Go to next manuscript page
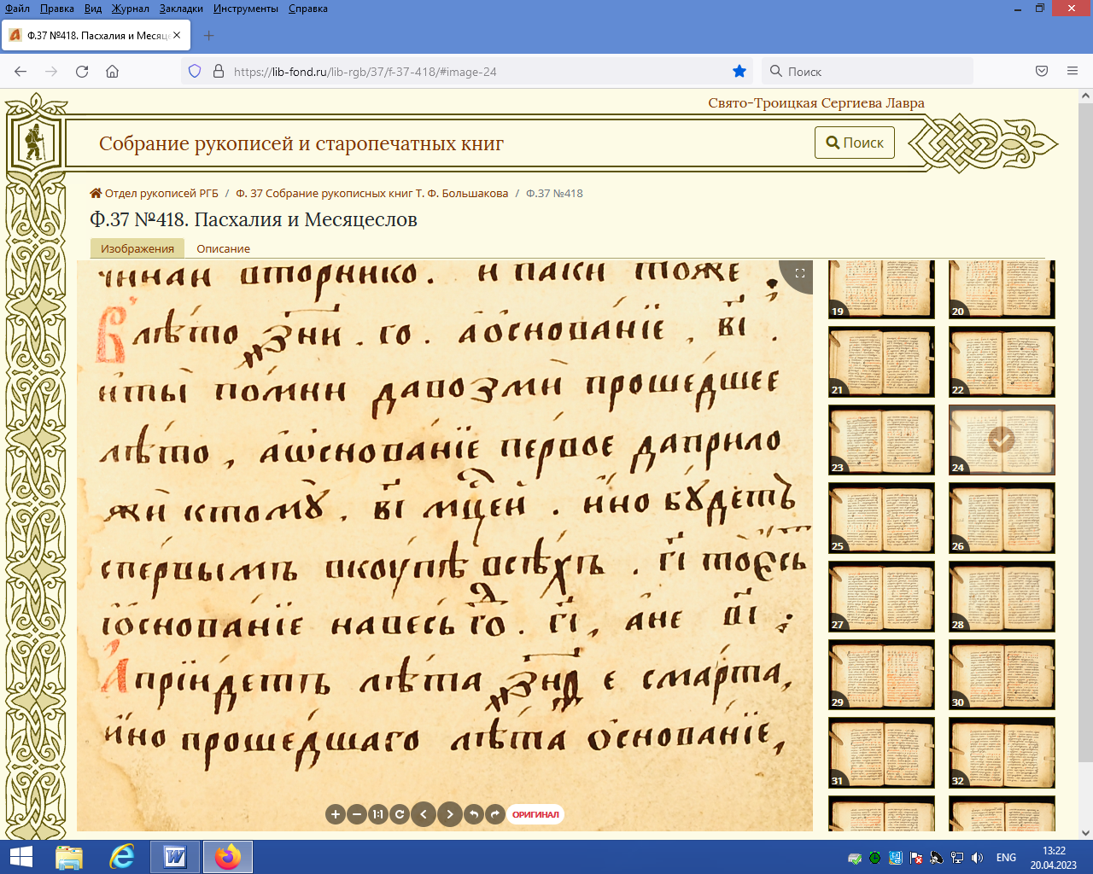1093x874 pixels. tap(450, 814)
